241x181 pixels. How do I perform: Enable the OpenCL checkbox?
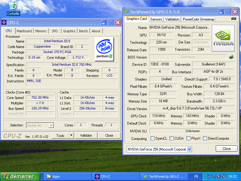click(153, 138)
